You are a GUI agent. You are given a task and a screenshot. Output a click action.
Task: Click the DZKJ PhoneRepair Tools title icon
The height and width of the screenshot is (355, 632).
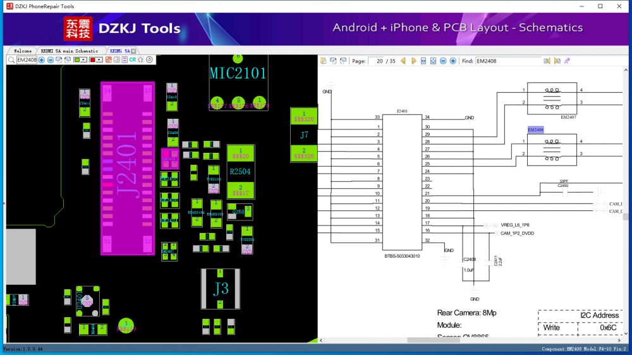(x=9, y=6)
